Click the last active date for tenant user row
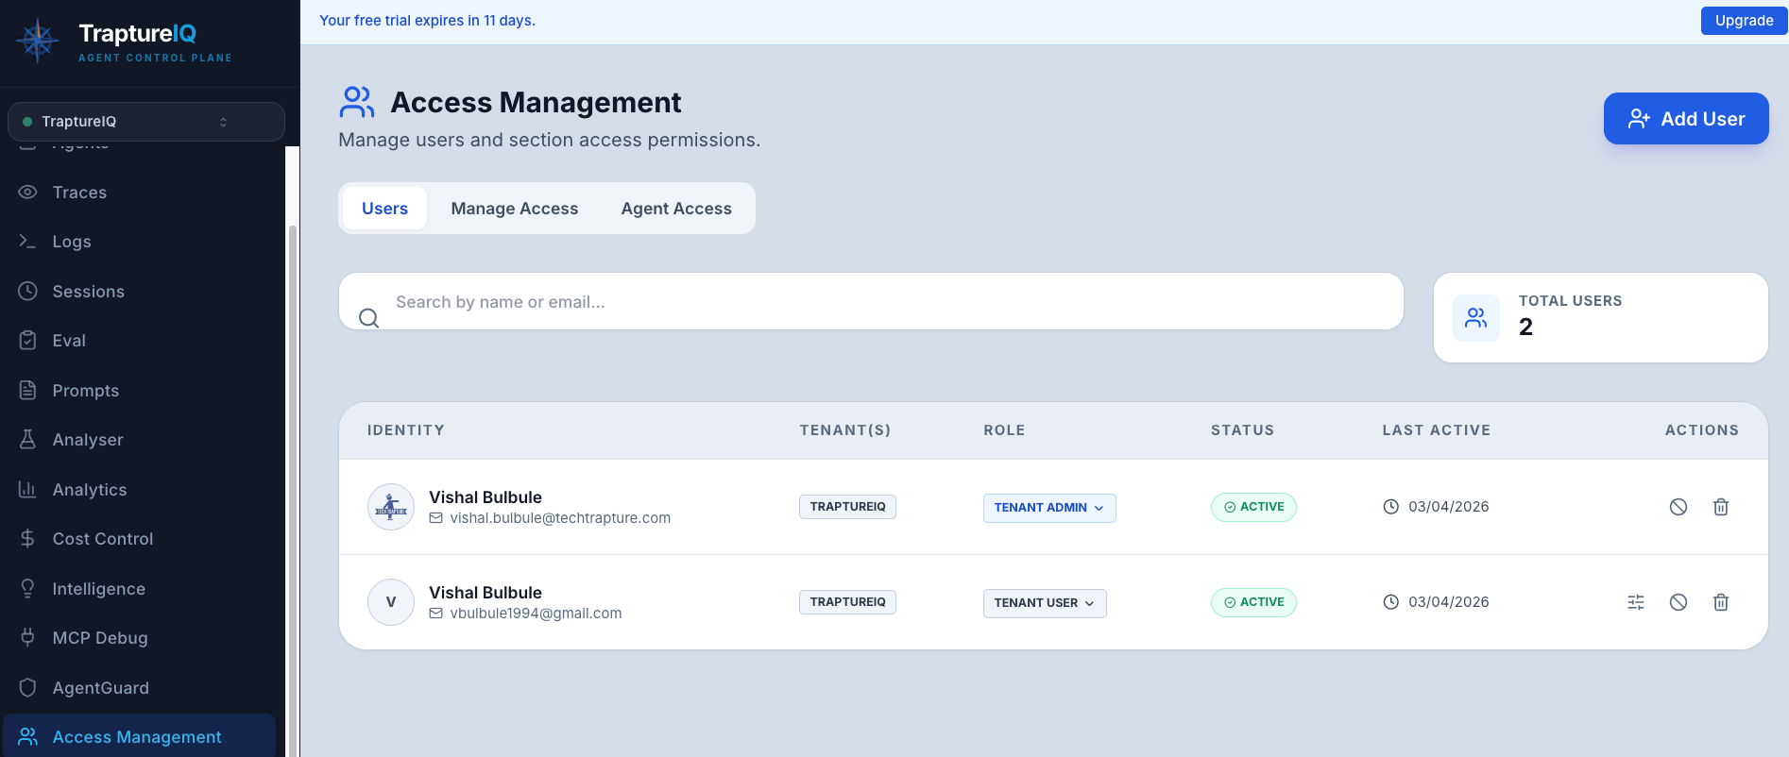 click(1448, 602)
